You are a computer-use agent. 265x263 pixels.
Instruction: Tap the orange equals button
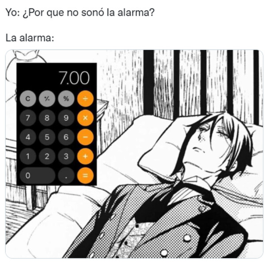pyautogui.click(x=85, y=175)
